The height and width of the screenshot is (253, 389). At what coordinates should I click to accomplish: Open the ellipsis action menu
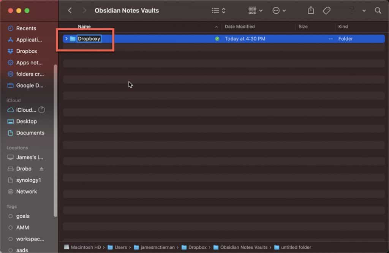[x=279, y=11]
